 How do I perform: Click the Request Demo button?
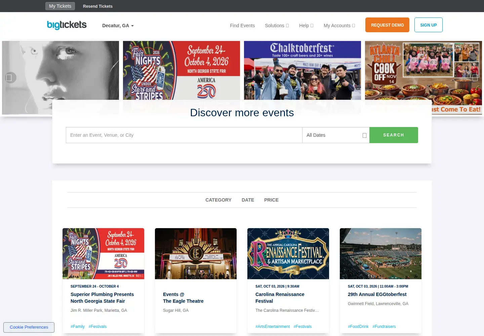387,25
